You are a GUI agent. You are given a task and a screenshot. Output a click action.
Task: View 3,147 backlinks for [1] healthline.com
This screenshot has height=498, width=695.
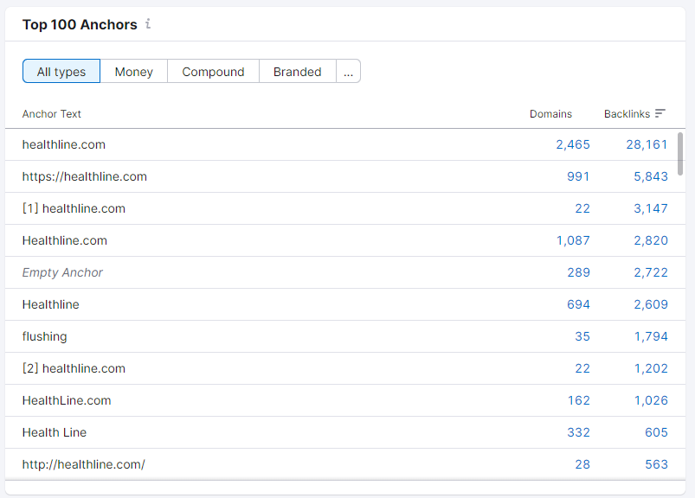pos(651,208)
